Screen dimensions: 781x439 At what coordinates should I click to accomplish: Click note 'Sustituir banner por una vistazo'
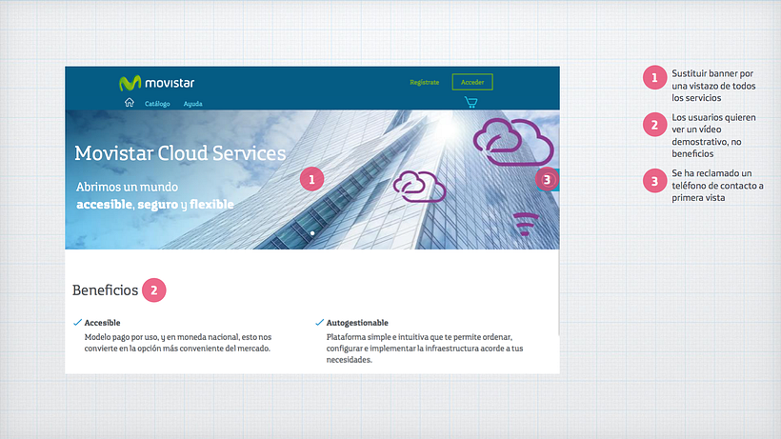click(713, 86)
